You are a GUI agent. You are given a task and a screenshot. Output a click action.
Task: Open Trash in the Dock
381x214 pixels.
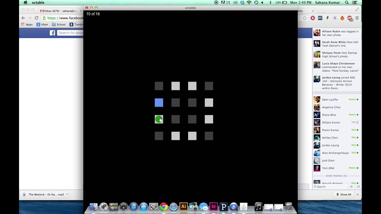click(288, 206)
